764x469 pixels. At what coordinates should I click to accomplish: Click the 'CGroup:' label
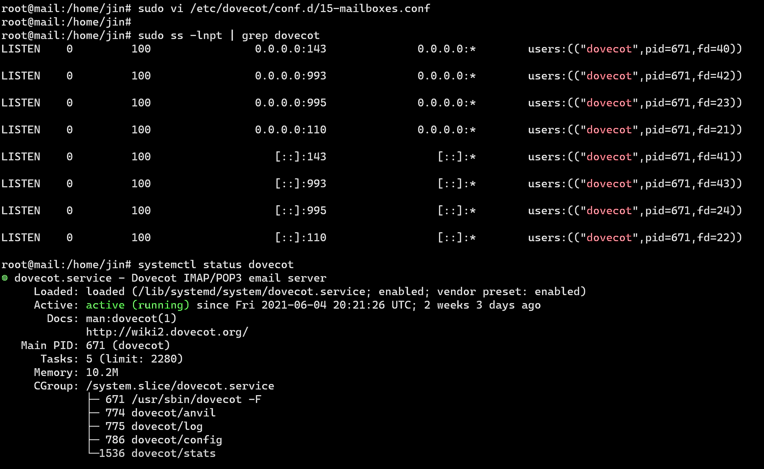(57, 386)
